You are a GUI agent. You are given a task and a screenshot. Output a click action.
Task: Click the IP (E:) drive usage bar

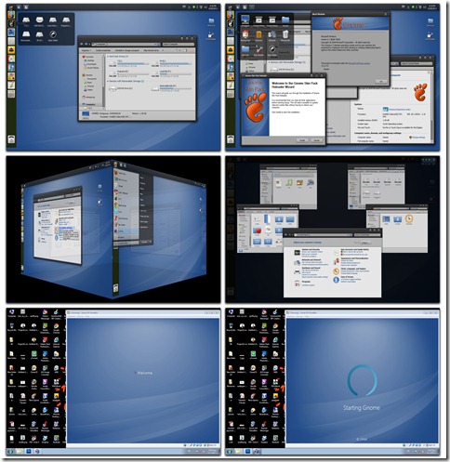tap(175, 64)
